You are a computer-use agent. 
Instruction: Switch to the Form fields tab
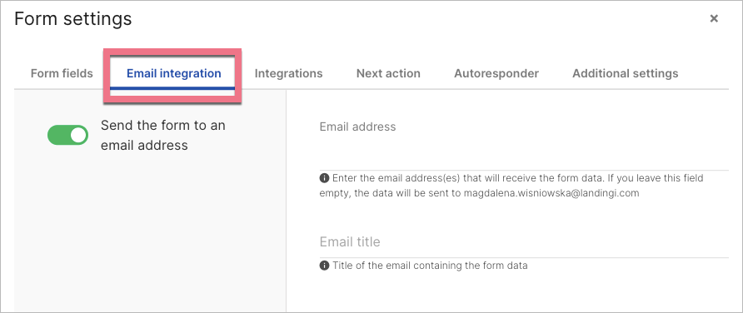click(62, 74)
